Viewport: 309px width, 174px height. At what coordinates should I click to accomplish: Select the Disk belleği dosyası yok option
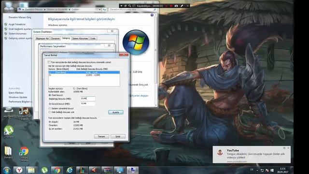click(x=50, y=112)
